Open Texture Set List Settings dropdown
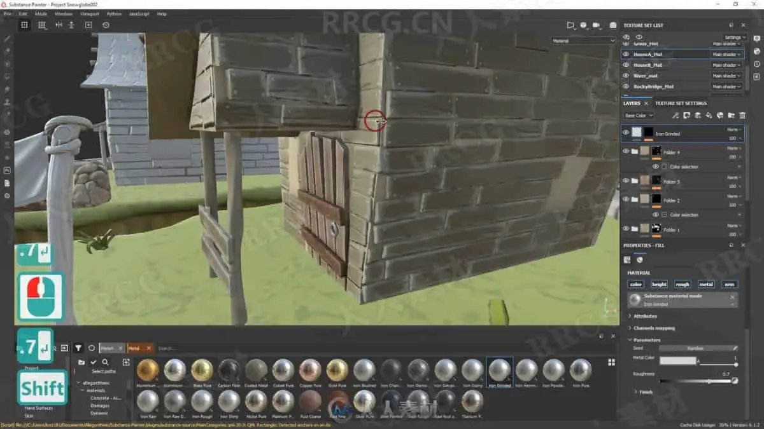Screen dimensions: 764x429 pos(733,37)
